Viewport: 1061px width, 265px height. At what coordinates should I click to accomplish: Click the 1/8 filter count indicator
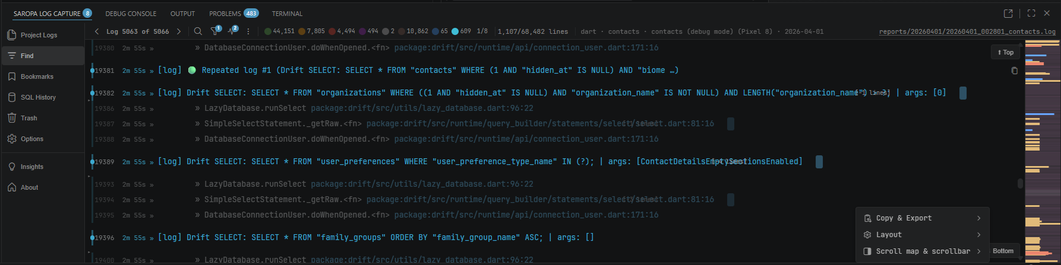(482, 31)
